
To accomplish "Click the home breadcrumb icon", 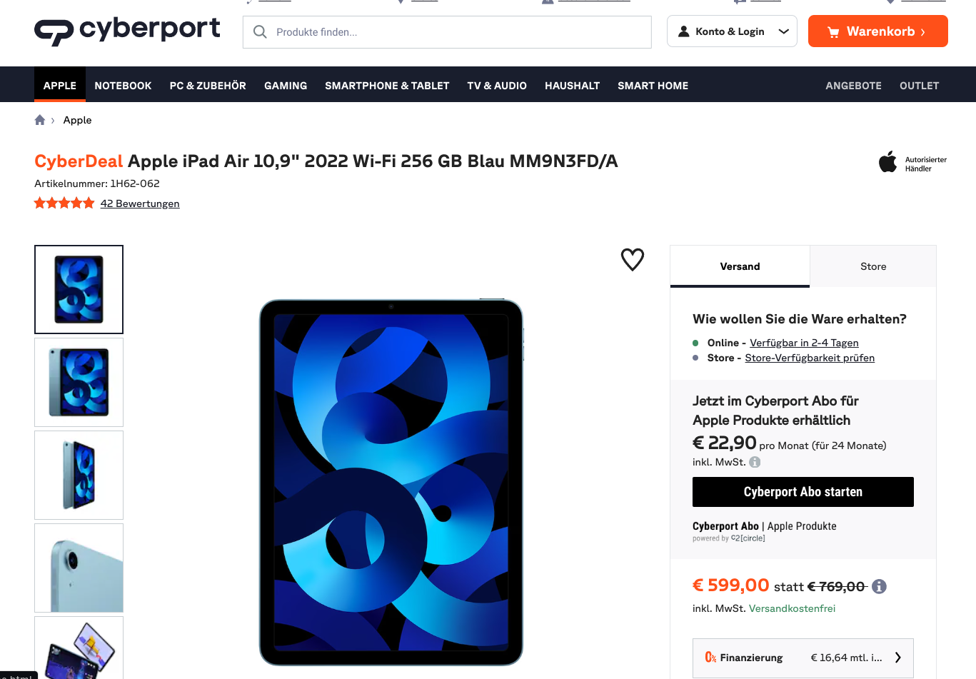I will point(40,120).
